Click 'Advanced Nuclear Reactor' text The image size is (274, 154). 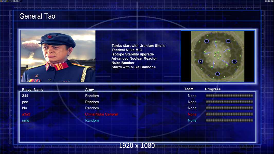pyautogui.click(x=134, y=59)
